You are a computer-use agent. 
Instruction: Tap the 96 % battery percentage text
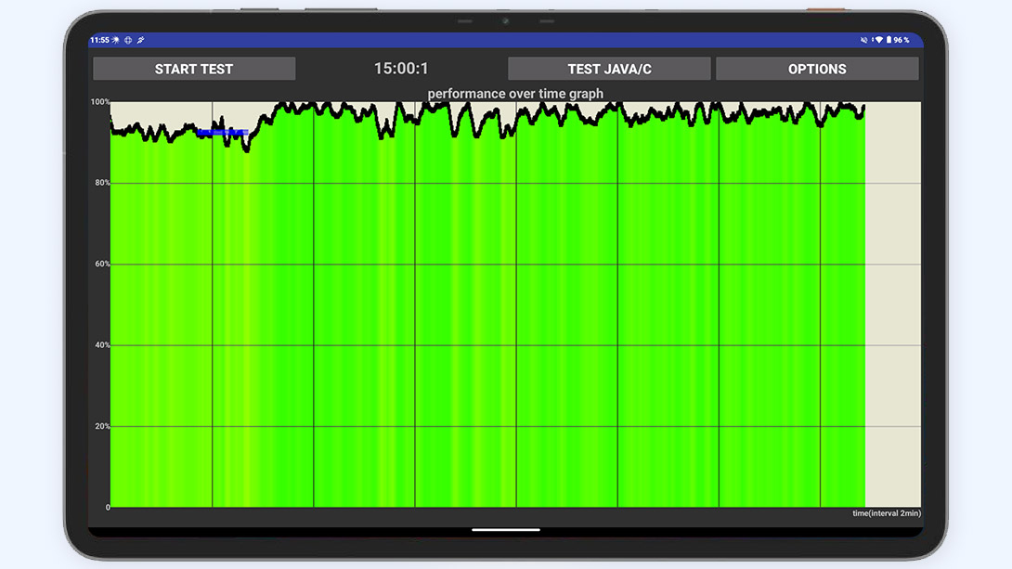(x=902, y=40)
